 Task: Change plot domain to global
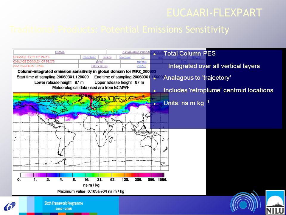point(100,62)
